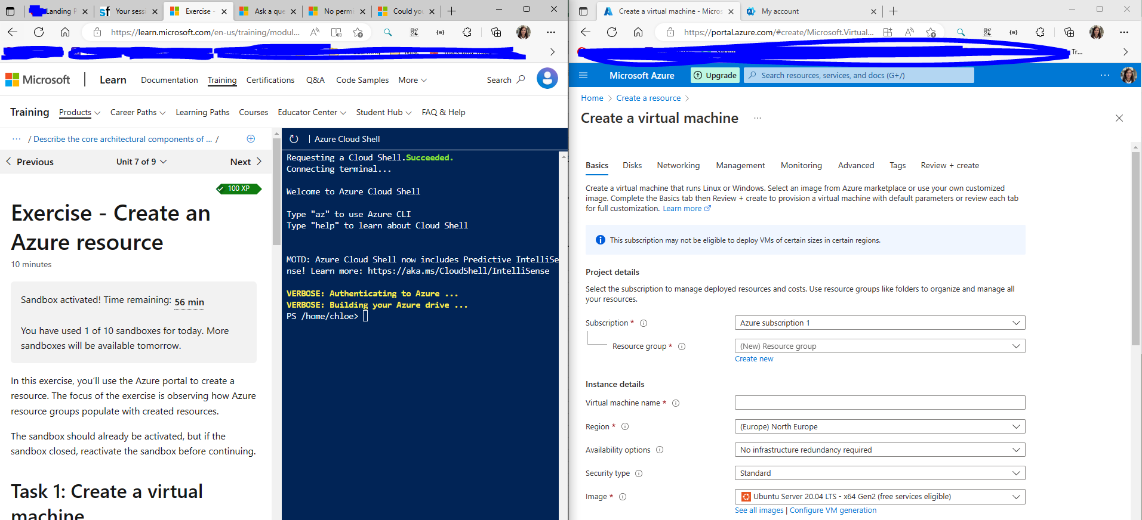Open the Azure portal account avatar
This screenshot has height=520, width=1142.
(1128, 75)
